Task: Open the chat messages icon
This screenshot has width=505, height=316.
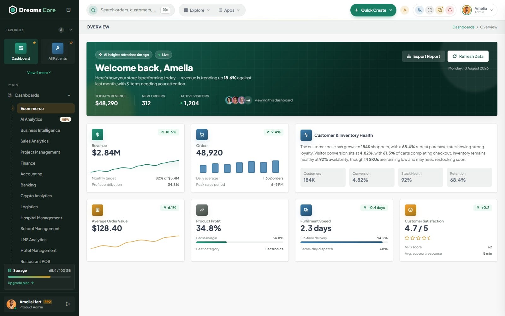Action: point(440,10)
